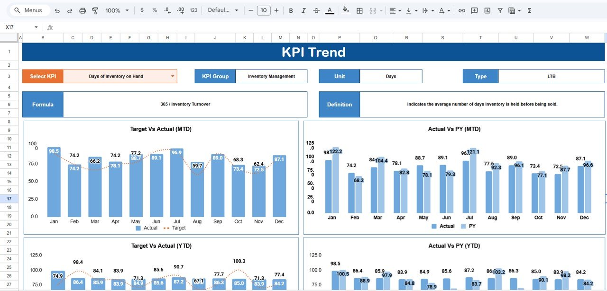Open the Menus search

pyautogui.click(x=29, y=9)
